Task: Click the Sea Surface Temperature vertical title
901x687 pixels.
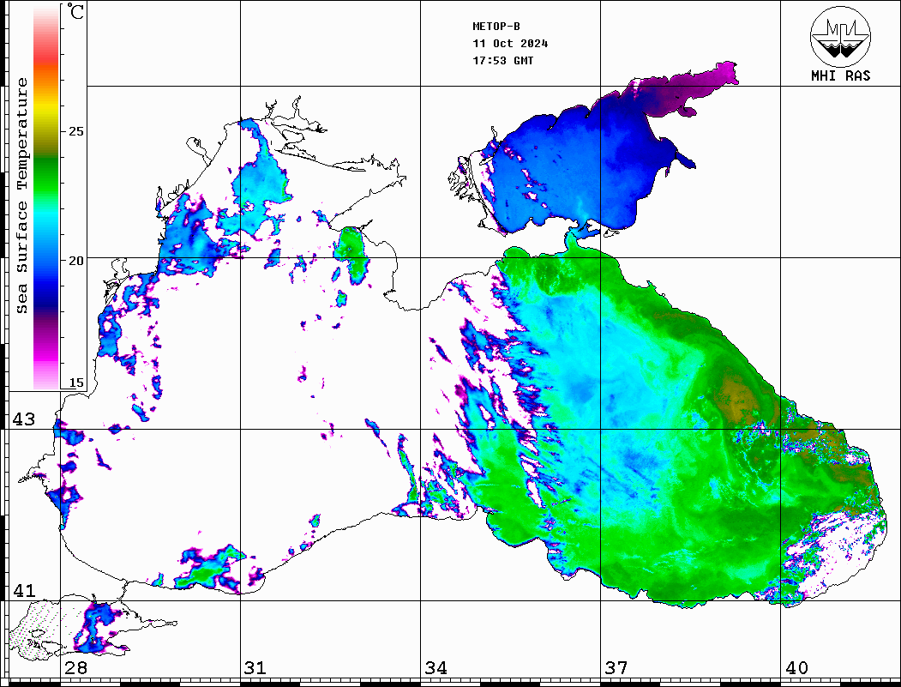Action: pos(21,196)
